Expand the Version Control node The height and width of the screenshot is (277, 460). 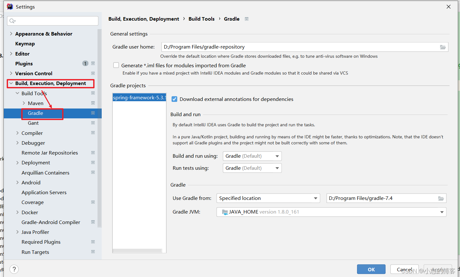(x=11, y=73)
